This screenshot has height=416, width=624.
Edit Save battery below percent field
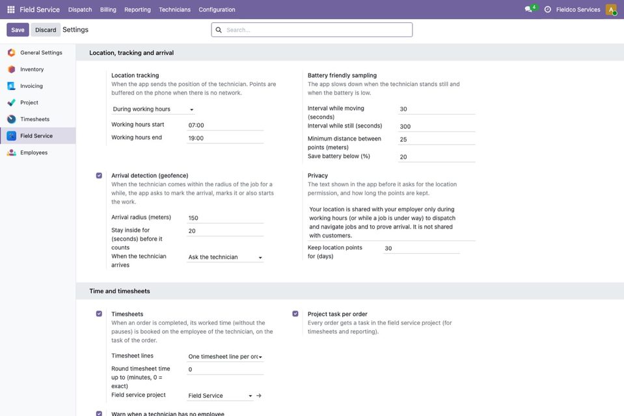[437, 157]
